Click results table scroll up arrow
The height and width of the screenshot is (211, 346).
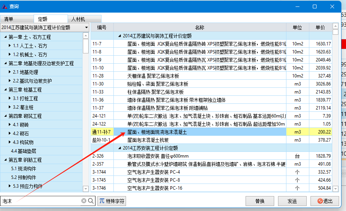click(x=335, y=26)
